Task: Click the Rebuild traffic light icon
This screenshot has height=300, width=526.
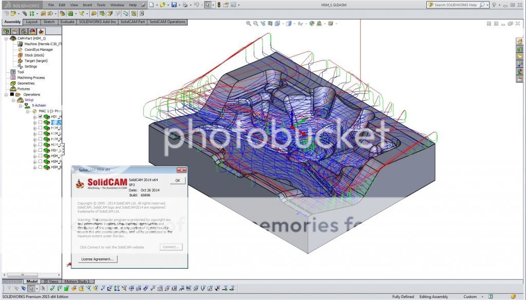Action: tap(219, 5)
